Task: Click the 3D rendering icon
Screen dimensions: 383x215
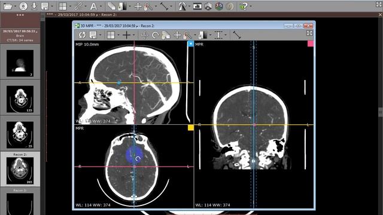Action: 219,6
